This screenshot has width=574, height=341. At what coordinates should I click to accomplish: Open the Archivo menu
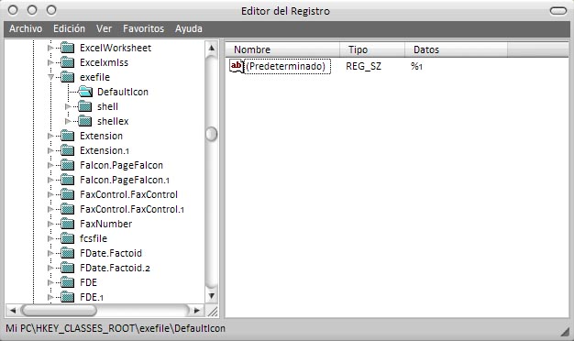(26, 28)
